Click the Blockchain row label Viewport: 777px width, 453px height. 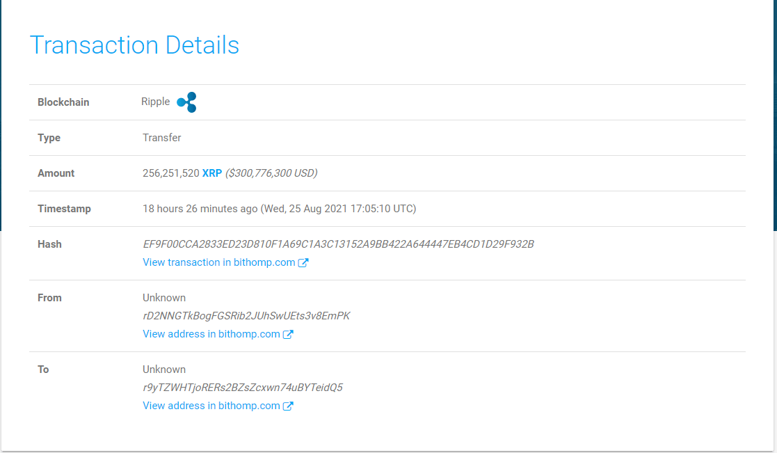click(x=63, y=102)
